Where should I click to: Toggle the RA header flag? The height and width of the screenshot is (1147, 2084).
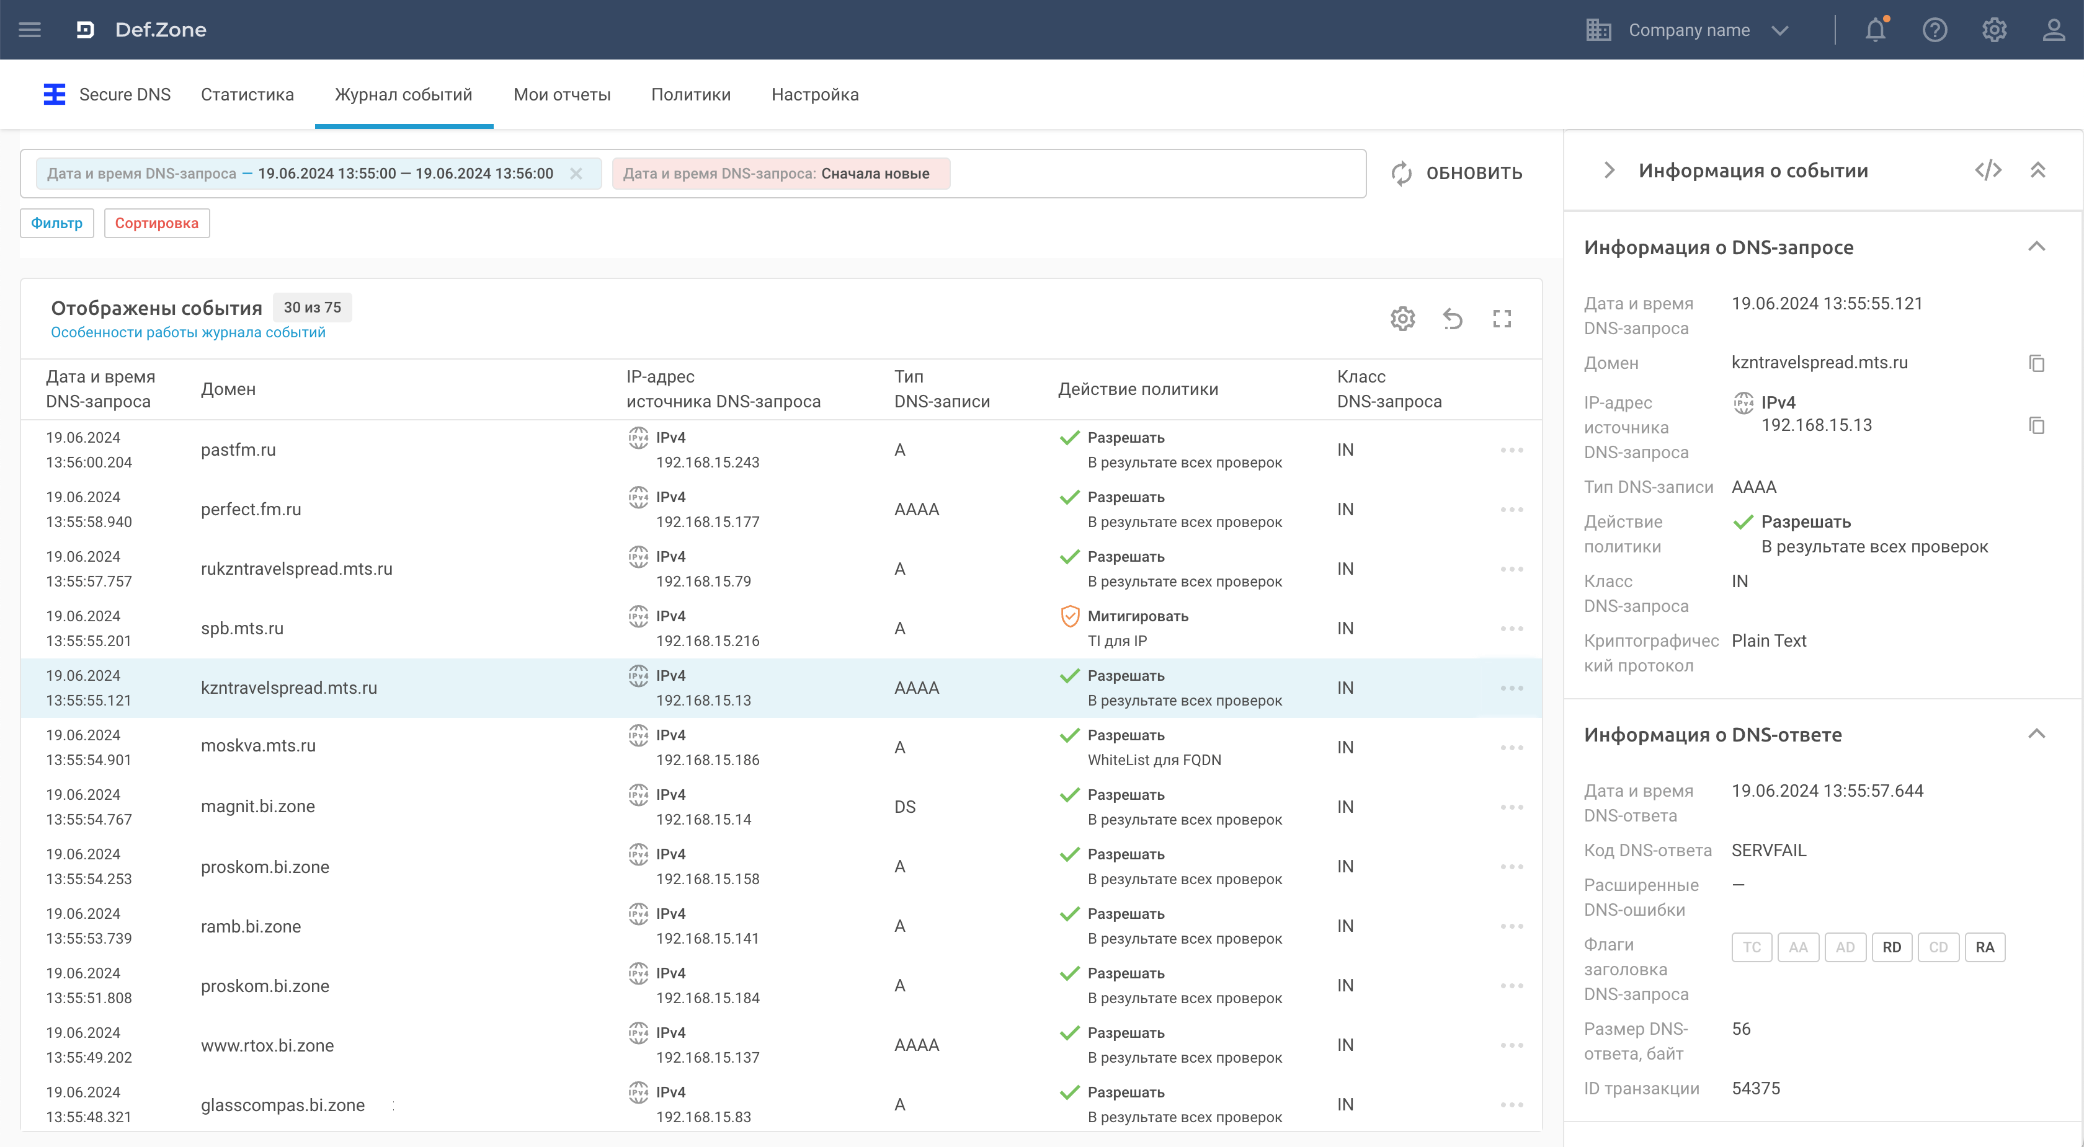[1985, 947]
